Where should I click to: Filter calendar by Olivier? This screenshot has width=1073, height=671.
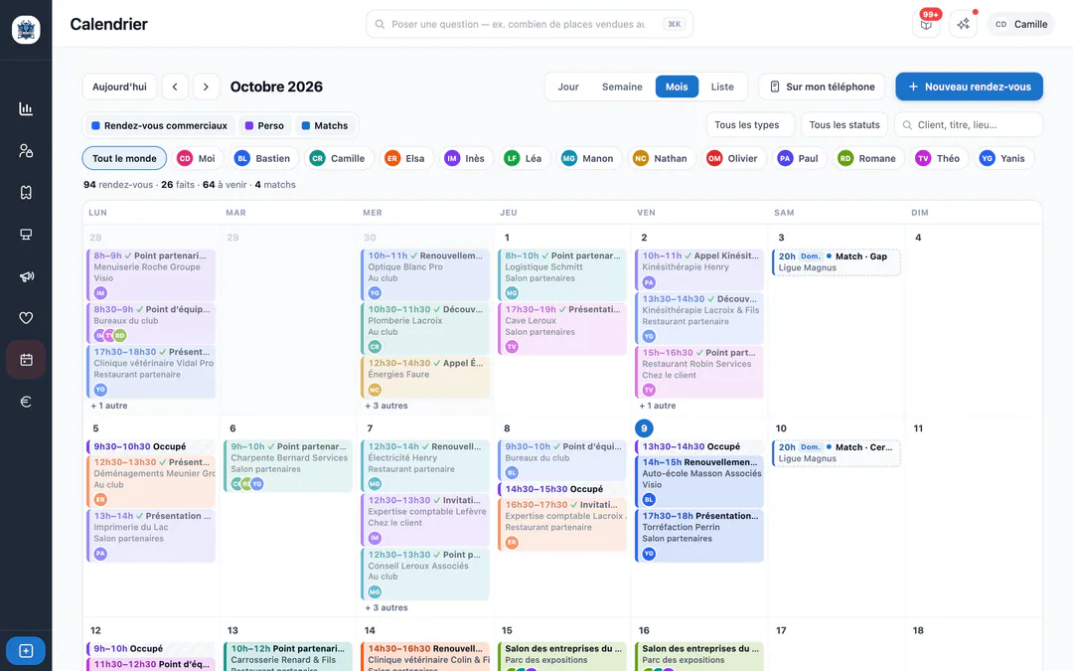pos(733,158)
